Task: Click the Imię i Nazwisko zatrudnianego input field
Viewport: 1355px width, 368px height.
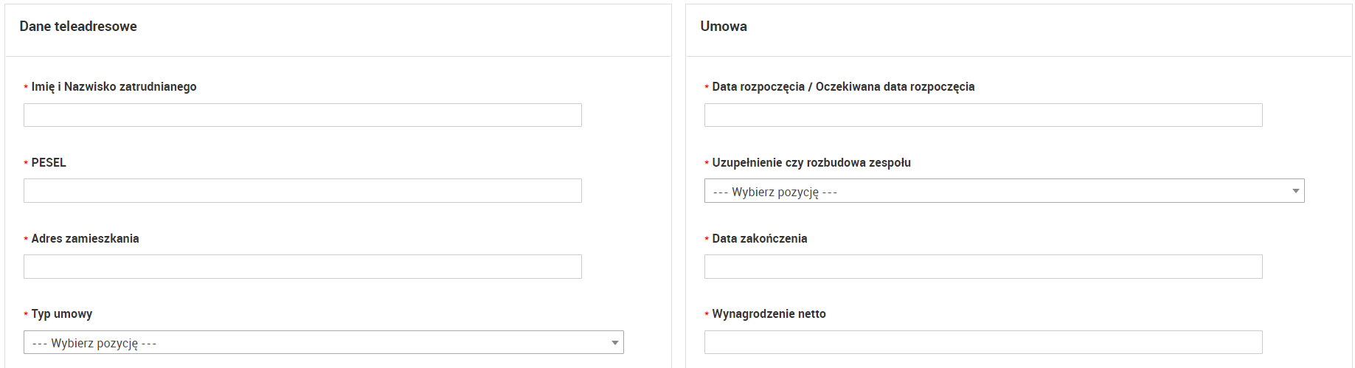Action: click(302, 115)
